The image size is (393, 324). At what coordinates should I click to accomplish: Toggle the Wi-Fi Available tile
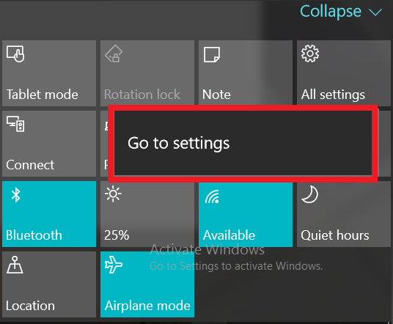pyautogui.click(x=246, y=215)
